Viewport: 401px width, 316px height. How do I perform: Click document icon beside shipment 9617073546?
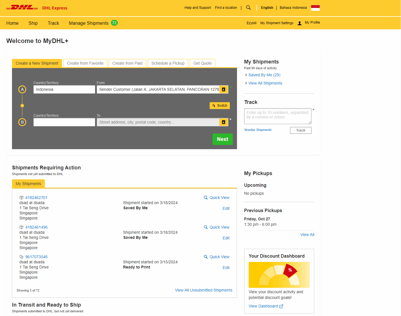[21, 257]
